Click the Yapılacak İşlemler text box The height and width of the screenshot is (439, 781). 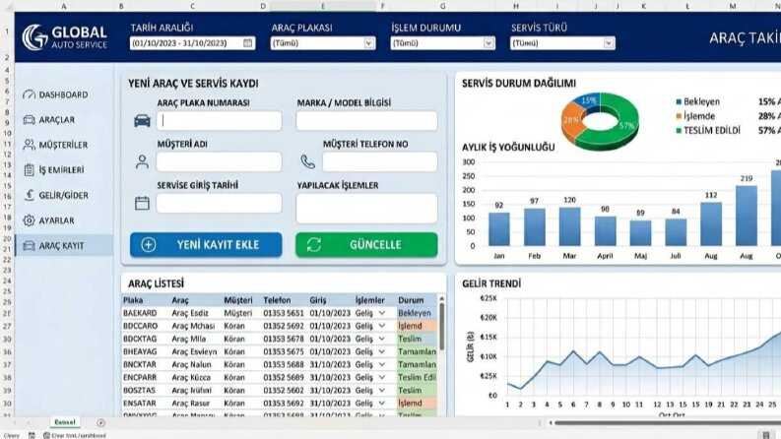pyautogui.click(x=366, y=208)
